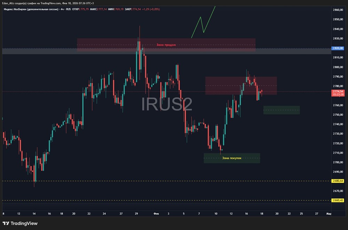The width and height of the screenshot is (348, 230).
Task: Click the 2 710,00 price axis label
Action: [x=338, y=153]
